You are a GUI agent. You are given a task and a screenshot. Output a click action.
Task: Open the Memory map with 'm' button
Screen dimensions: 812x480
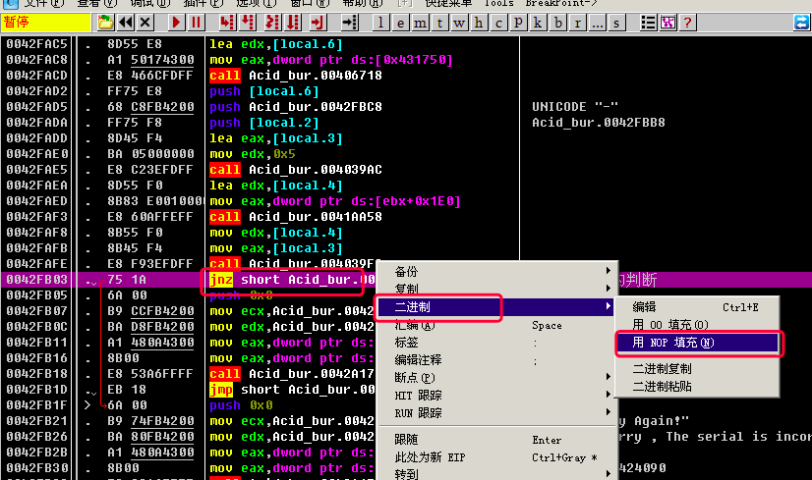click(421, 23)
